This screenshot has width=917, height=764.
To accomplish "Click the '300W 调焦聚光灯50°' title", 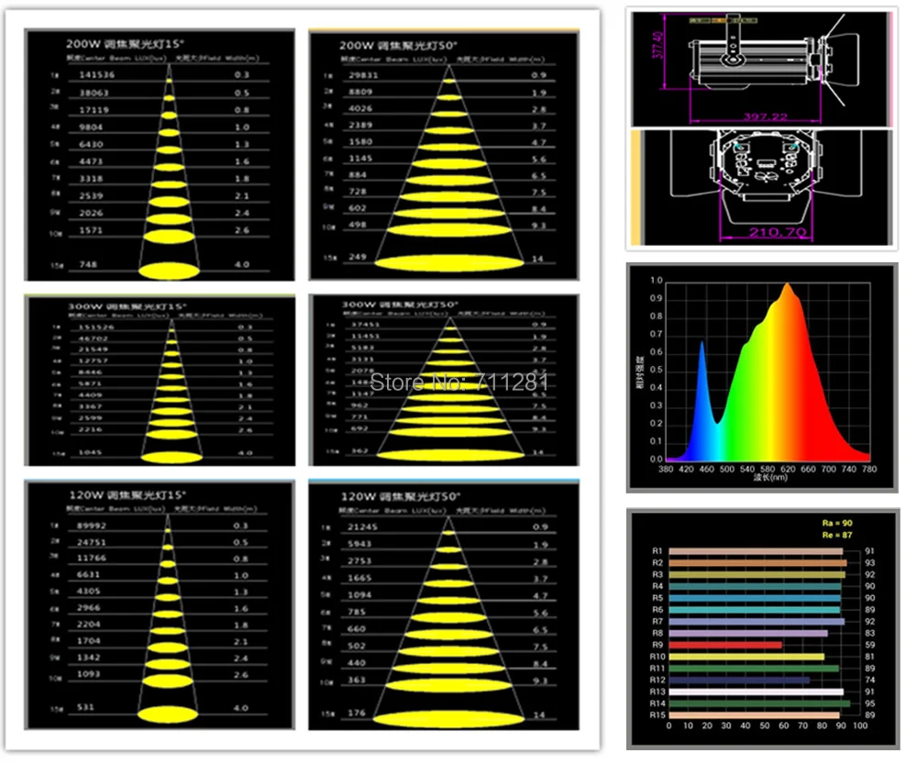I will pos(400,304).
